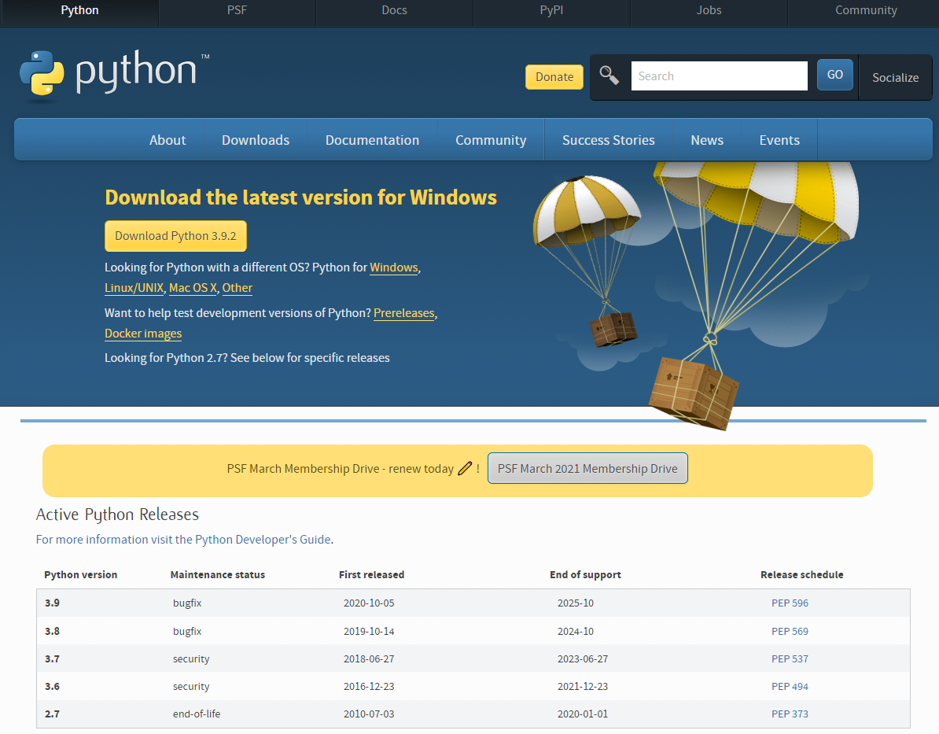
Task: Click the magnifying glass search icon
Action: (x=609, y=76)
